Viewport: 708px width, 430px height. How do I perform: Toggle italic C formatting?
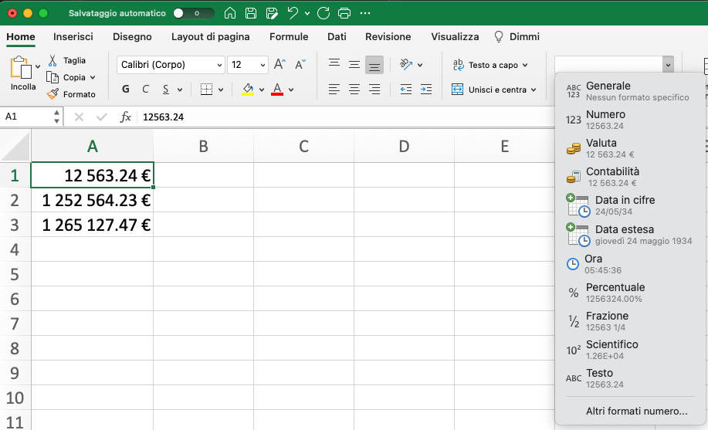pyautogui.click(x=145, y=90)
